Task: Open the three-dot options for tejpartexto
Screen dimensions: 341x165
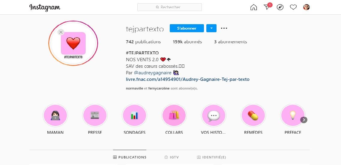Action: tap(224, 28)
